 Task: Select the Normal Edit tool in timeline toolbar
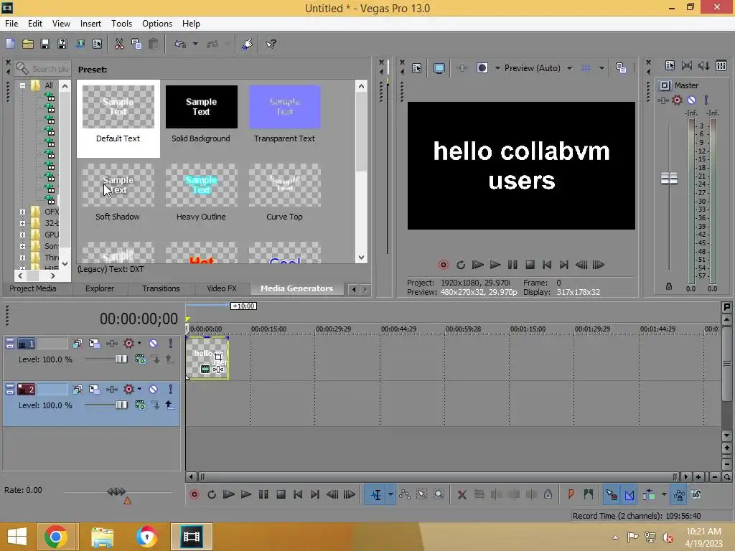tap(376, 495)
